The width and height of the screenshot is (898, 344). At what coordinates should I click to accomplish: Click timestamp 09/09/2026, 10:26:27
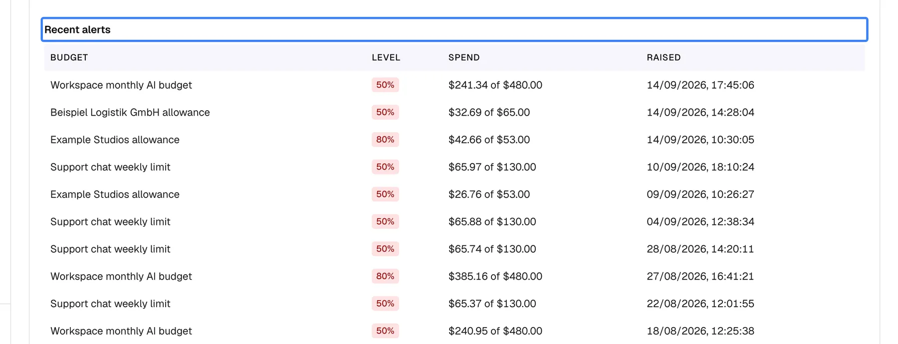[x=700, y=194]
